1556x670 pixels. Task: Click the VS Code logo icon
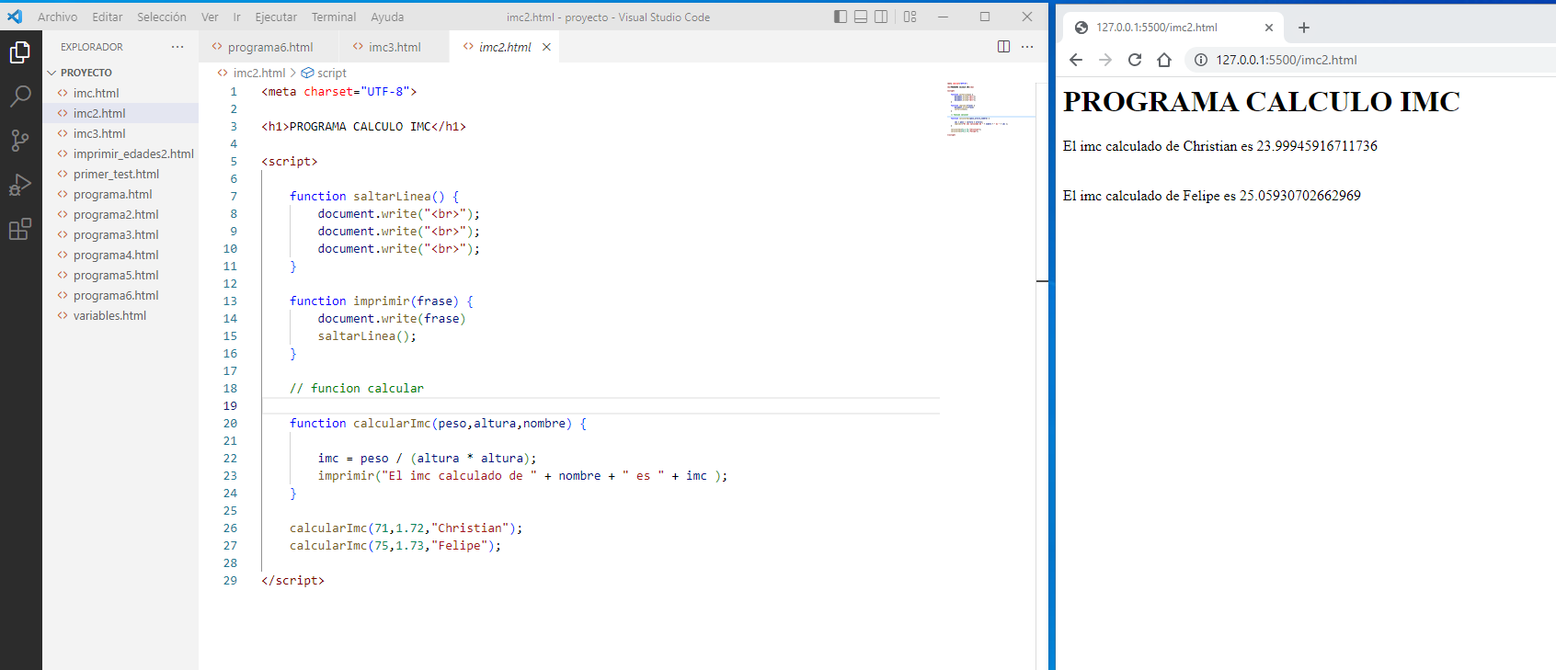(15, 17)
